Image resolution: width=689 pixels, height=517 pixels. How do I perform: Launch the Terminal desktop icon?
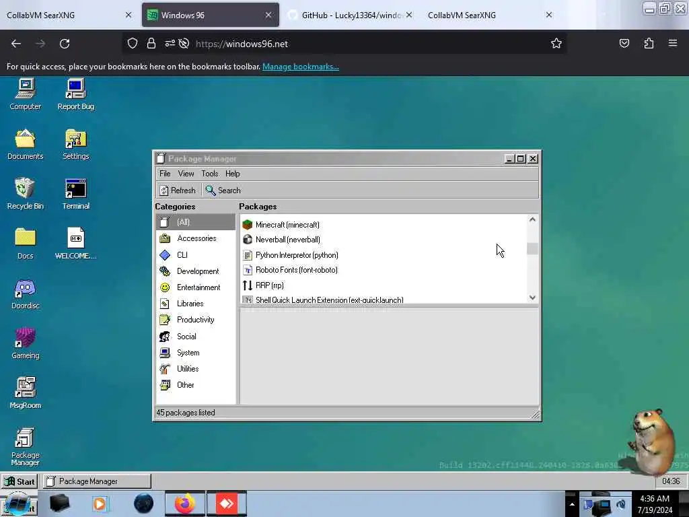[x=75, y=194]
